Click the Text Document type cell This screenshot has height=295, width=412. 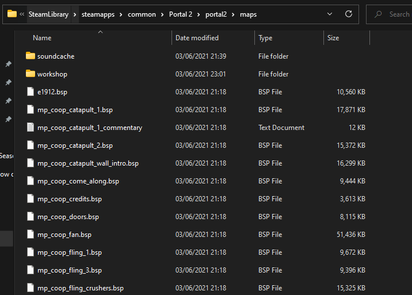click(x=281, y=128)
